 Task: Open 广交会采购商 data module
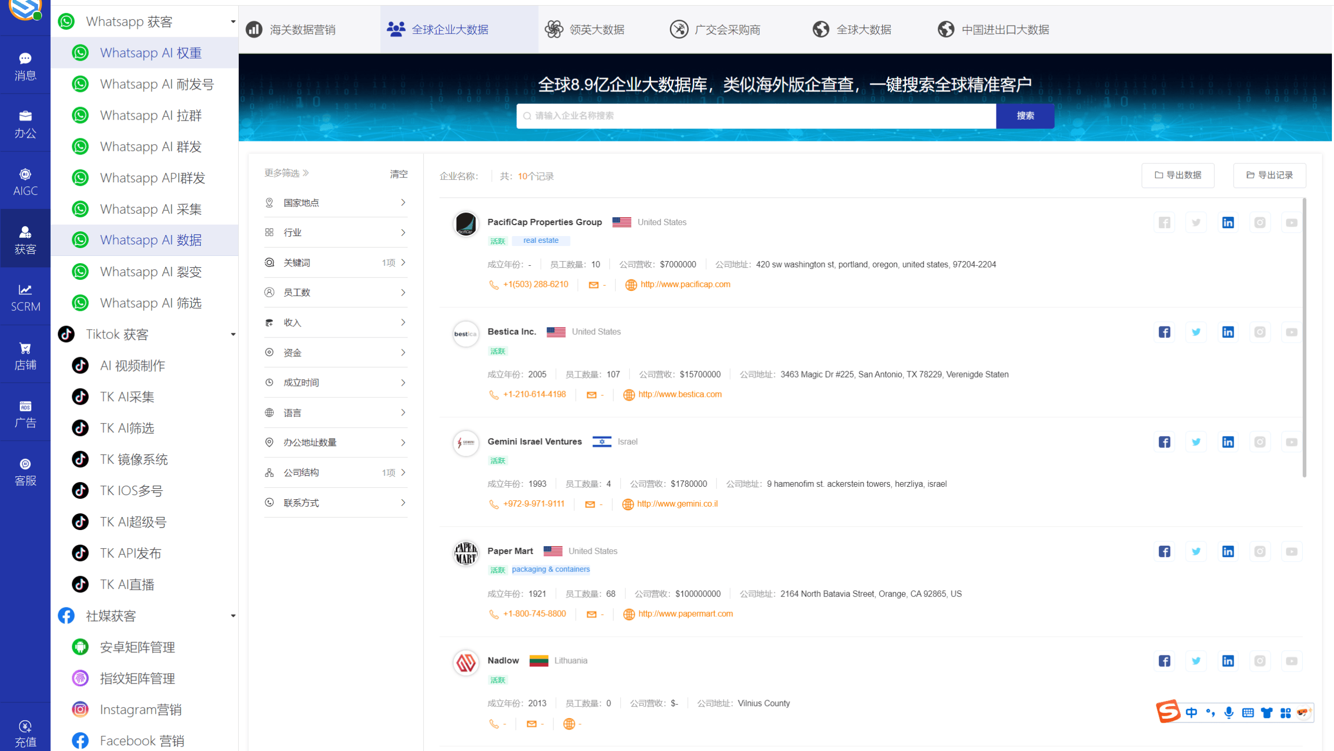click(679, 29)
